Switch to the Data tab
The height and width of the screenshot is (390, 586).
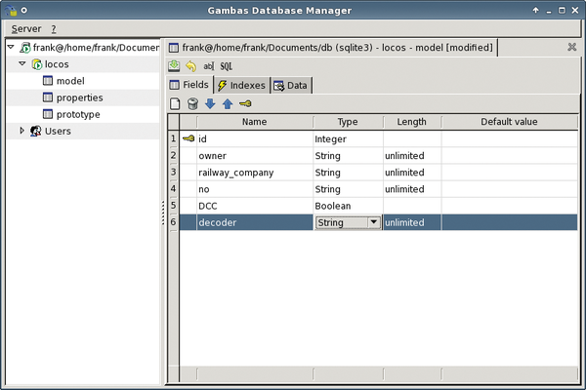click(x=291, y=85)
